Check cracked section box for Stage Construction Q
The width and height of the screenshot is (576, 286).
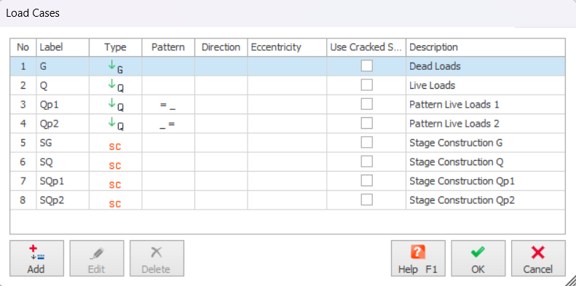point(366,162)
